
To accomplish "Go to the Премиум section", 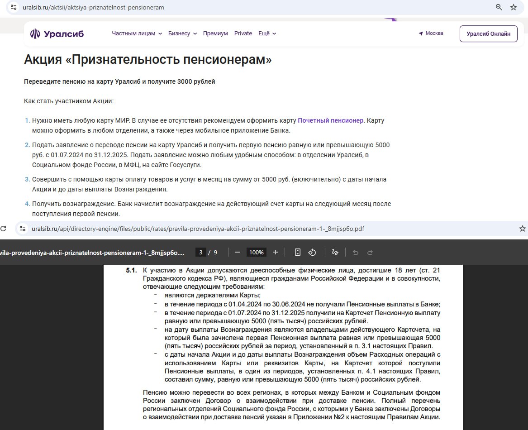I will point(215,33).
